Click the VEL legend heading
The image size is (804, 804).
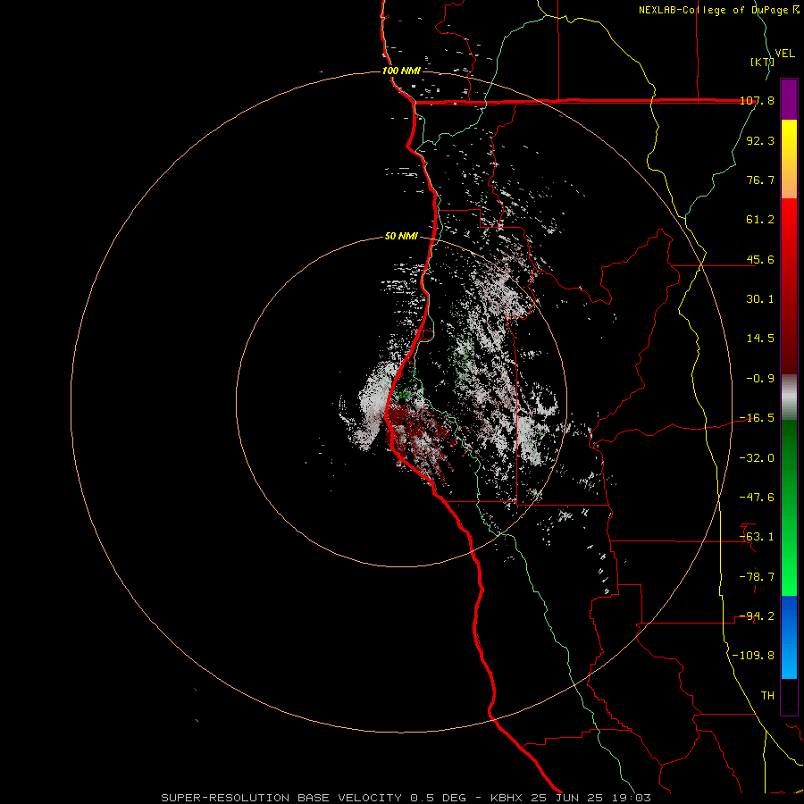tap(784, 54)
